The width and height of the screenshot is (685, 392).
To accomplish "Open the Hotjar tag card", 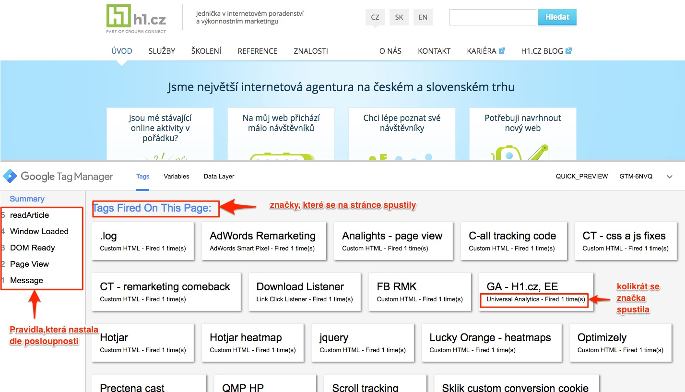I will [x=143, y=343].
